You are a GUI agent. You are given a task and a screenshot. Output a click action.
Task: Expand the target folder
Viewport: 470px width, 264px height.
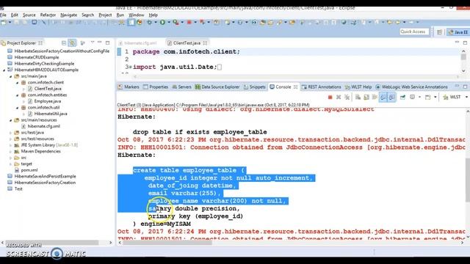point(11,164)
